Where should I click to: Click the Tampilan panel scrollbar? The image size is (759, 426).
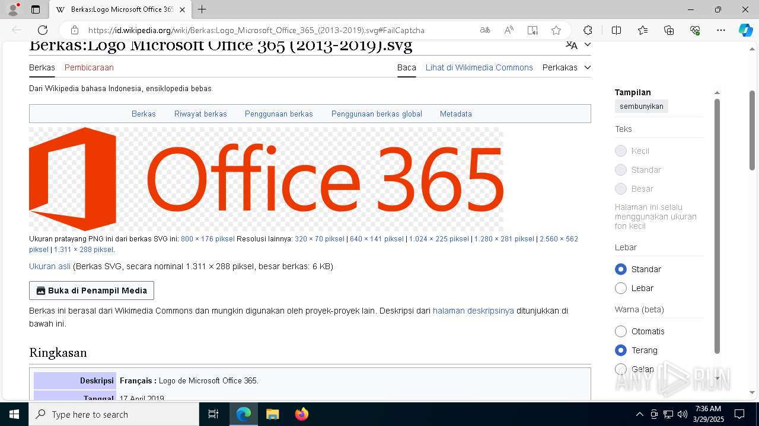717,226
